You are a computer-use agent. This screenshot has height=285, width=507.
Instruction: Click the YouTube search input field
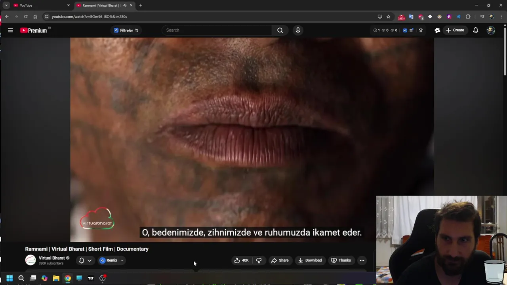[x=217, y=30]
